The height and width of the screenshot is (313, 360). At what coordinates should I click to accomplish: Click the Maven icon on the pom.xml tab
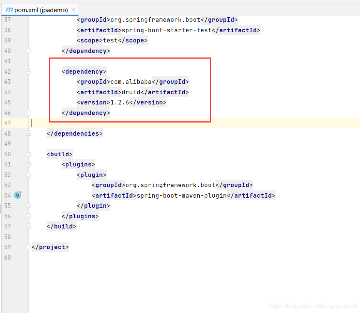[x=9, y=10]
